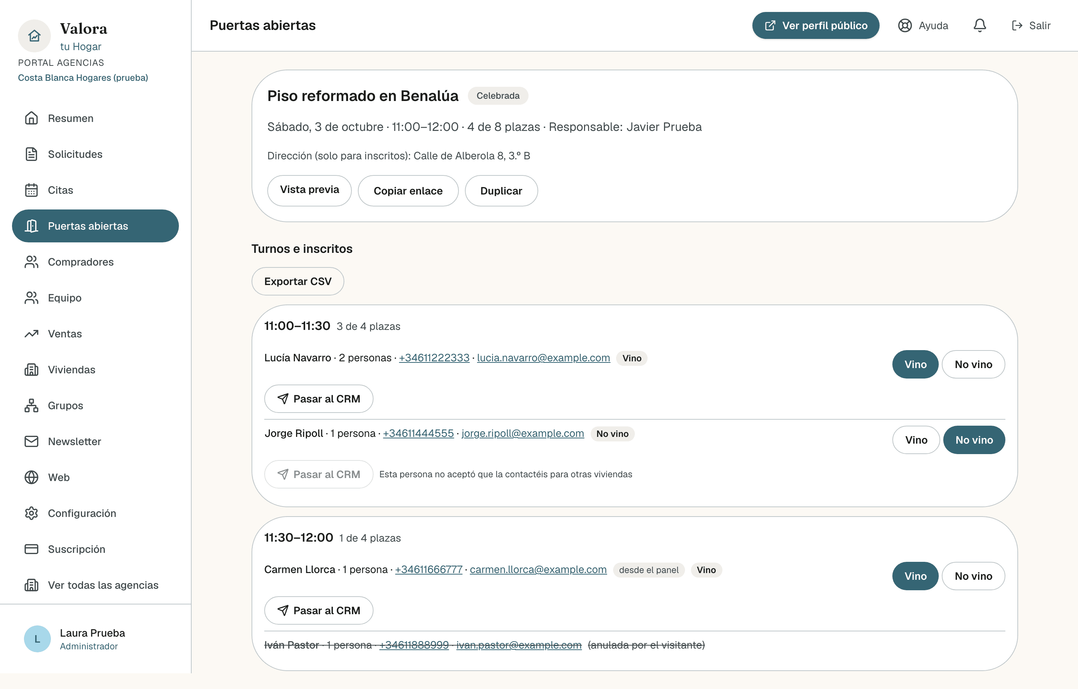
Task: Mark Carmen Llorca as No vino
Action: coord(973,576)
